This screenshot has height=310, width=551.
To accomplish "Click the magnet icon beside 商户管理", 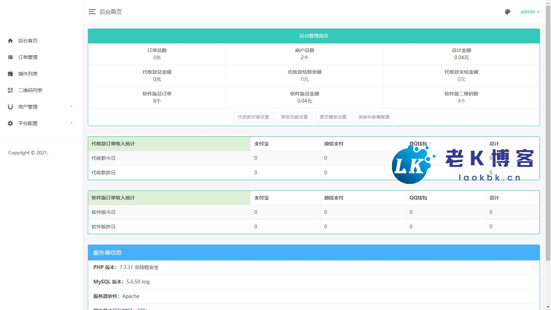I will (x=10, y=107).
